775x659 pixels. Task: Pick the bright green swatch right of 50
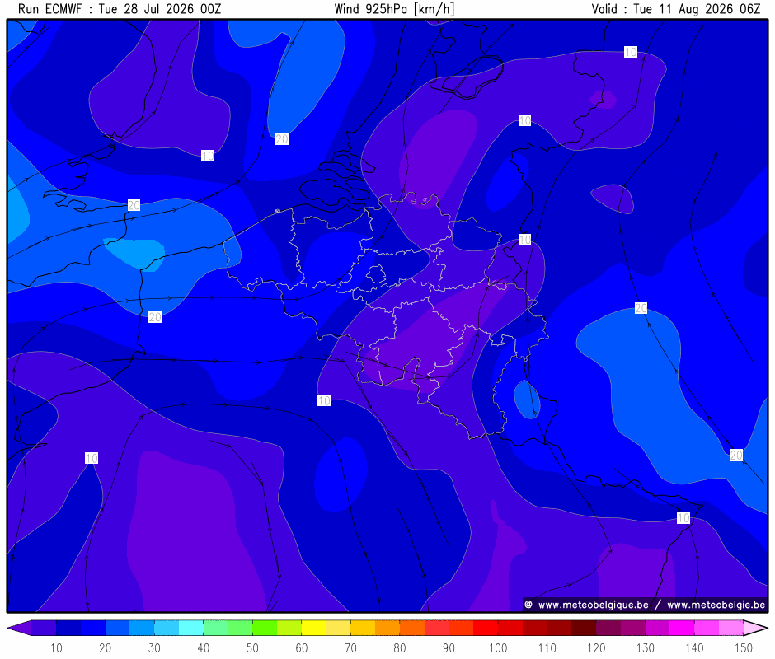tap(265, 628)
